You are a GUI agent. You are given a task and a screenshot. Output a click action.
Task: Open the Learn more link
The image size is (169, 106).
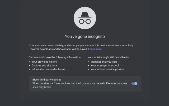click(x=95, y=49)
